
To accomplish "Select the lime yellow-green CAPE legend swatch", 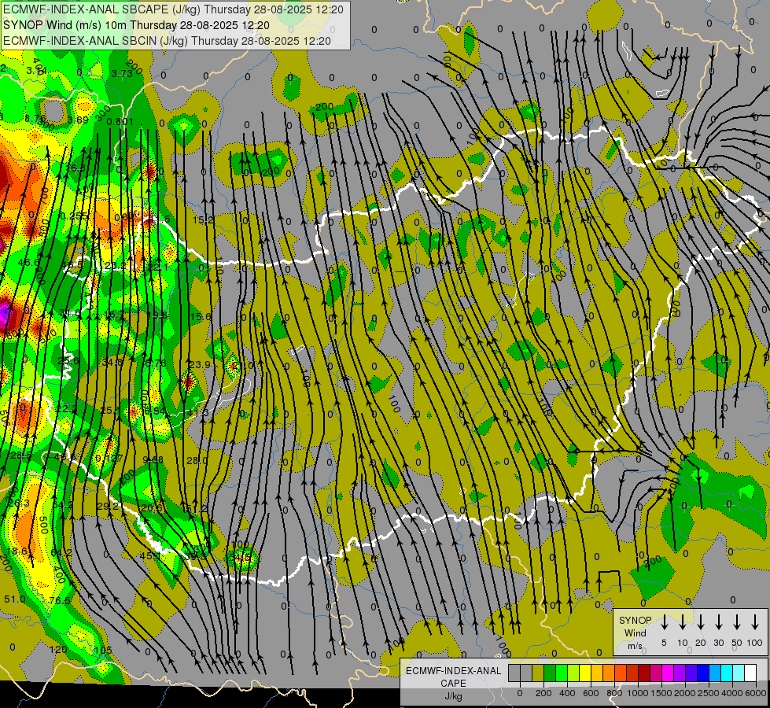I will click(x=573, y=673).
